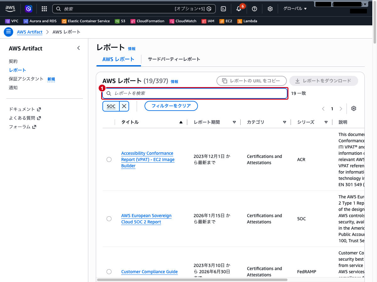Focus the top console 検索 box
The width and height of the screenshot is (377, 282).
click(x=134, y=9)
